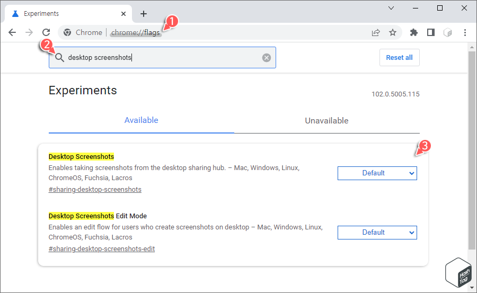Screen dimensions: 477x293
Task: Close the Experiments tab
Action: click(x=123, y=14)
